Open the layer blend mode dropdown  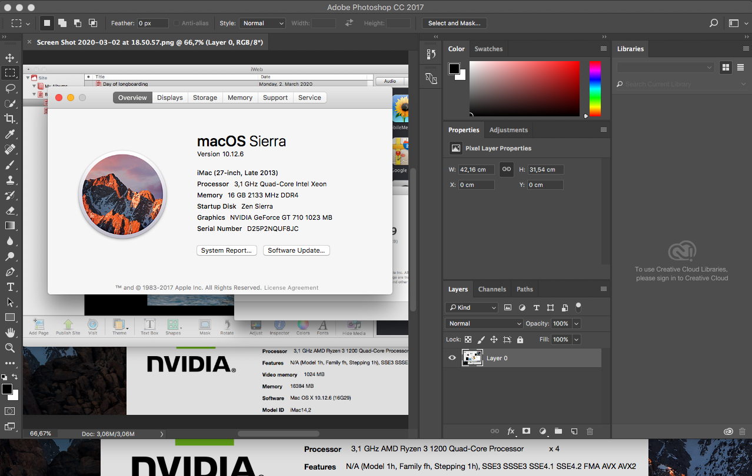pyautogui.click(x=484, y=324)
